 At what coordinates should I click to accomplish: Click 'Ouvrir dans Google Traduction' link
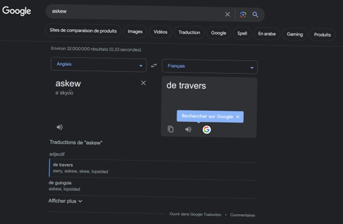point(195,214)
